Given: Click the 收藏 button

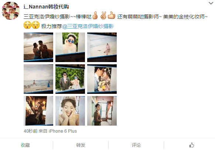Looking at the screenshot, I should tap(25, 145).
